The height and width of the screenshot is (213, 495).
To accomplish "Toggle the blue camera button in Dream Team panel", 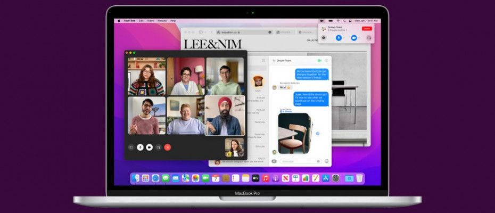I will tap(354, 38).
